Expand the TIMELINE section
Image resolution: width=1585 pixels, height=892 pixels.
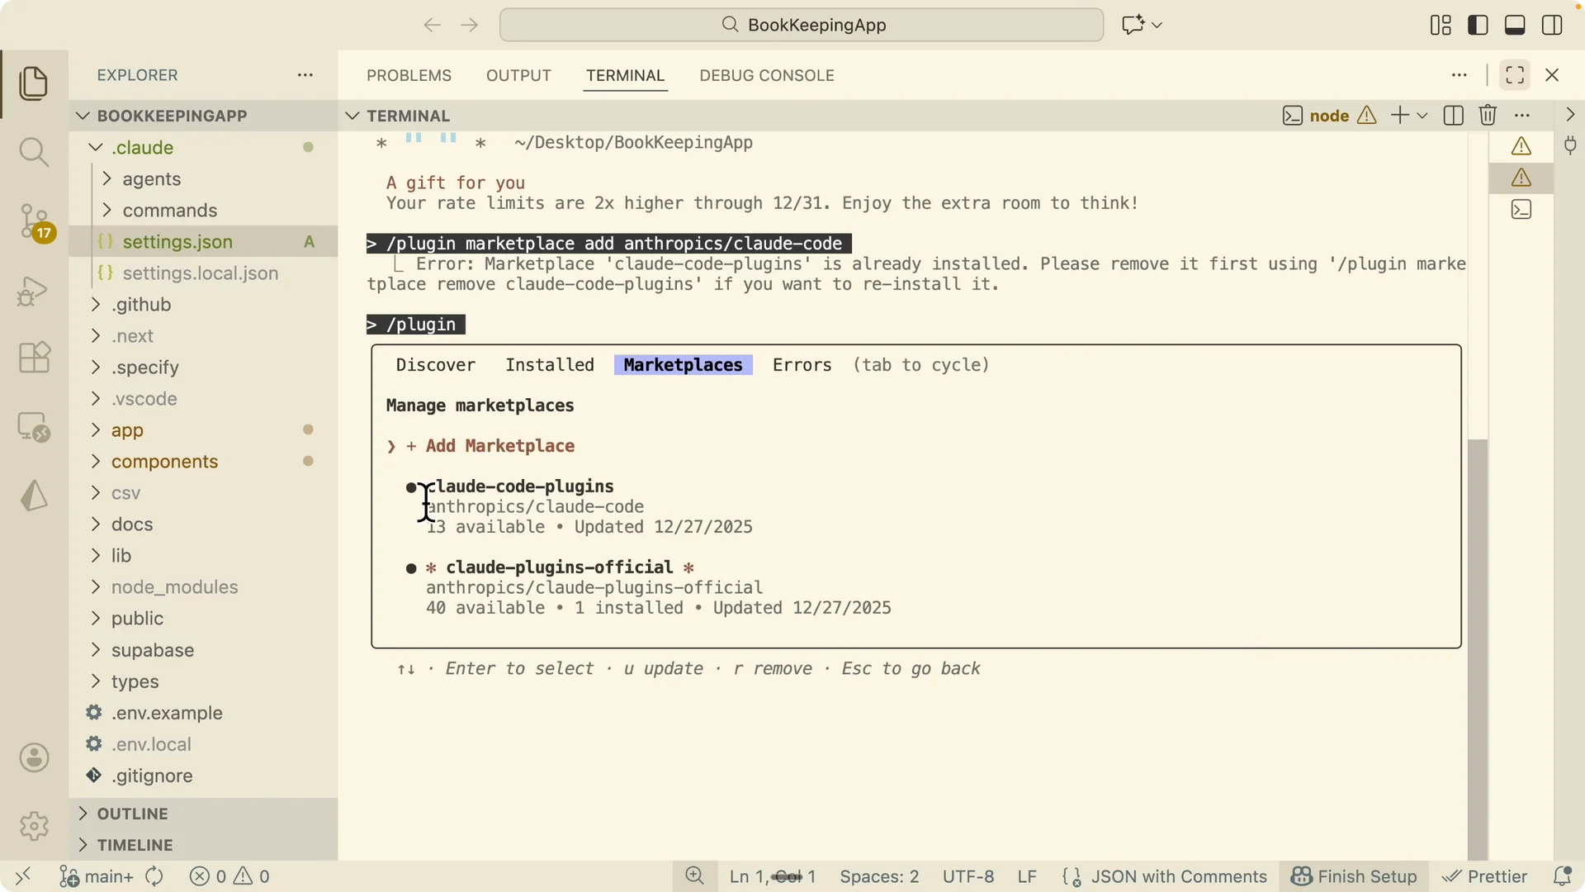[x=203, y=845]
